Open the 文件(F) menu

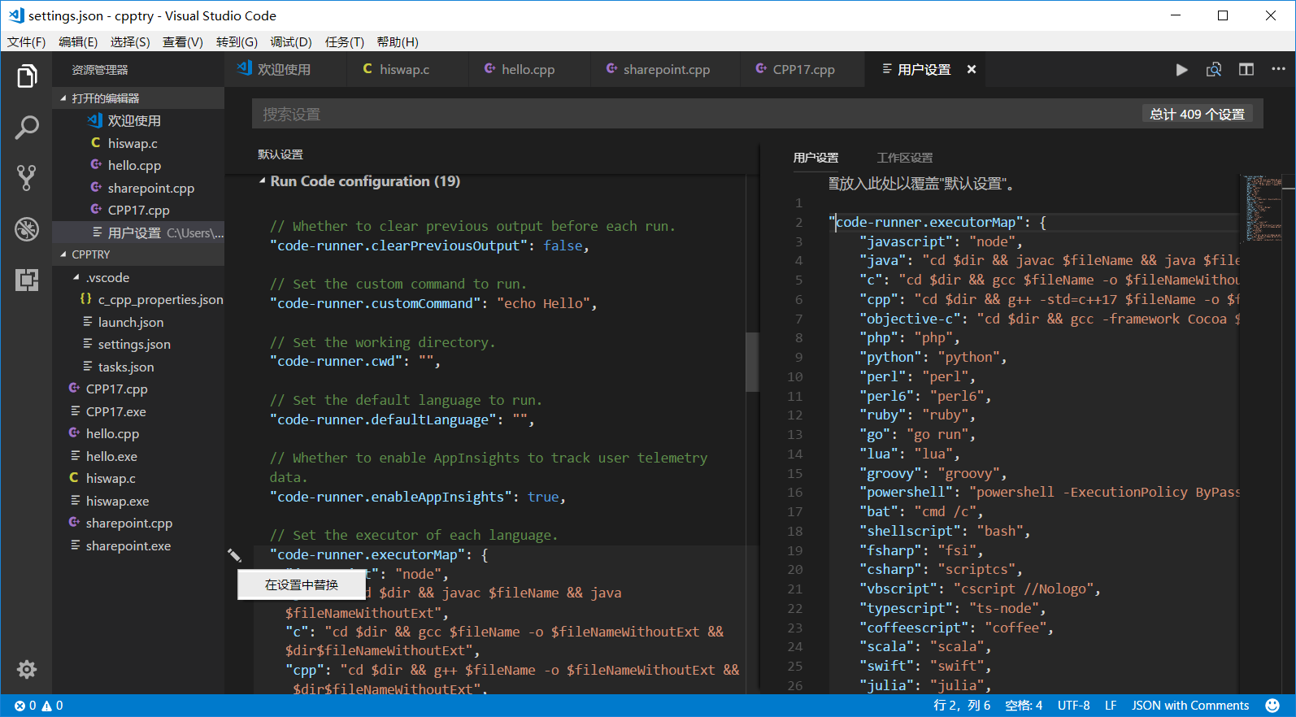point(26,42)
